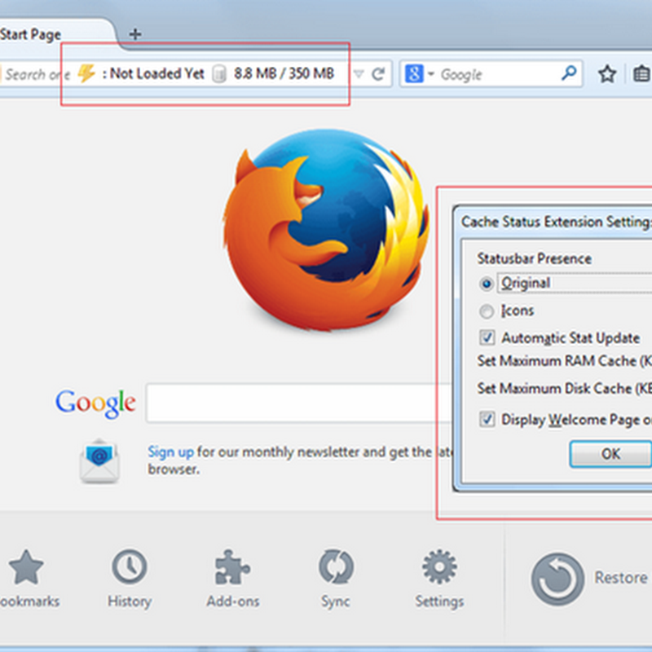Open the URL history dropdown arrow
The image size is (652, 652).
(x=359, y=74)
